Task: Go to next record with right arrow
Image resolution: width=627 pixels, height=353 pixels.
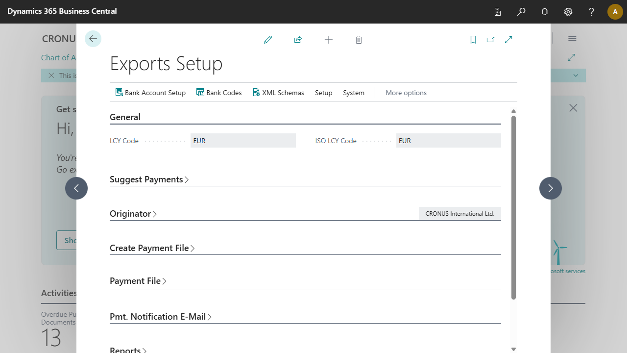Action: (x=551, y=188)
